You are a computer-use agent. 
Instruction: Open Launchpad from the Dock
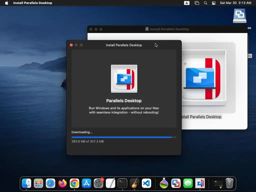pos(38,183)
